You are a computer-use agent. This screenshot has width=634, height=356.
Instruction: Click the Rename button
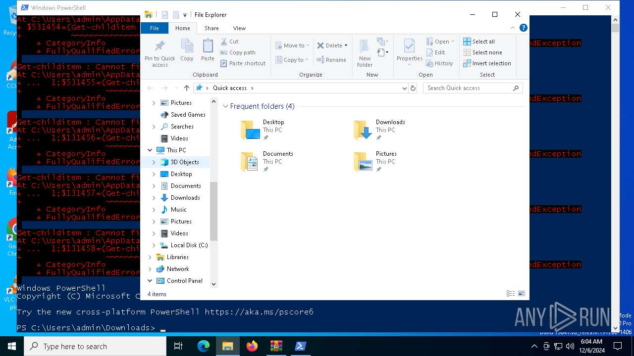(331, 60)
